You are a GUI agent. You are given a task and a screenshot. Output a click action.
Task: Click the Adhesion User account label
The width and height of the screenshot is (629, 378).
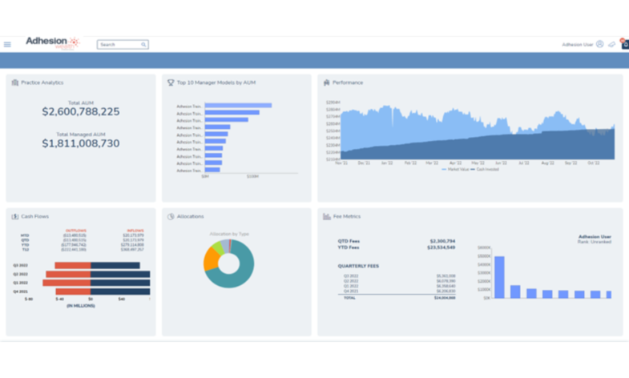pos(577,45)
